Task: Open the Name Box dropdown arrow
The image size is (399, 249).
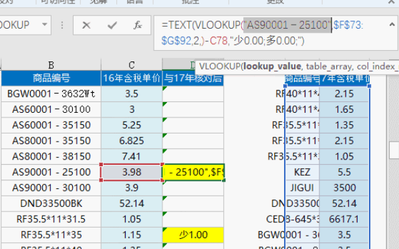Action: coord(45,25)
